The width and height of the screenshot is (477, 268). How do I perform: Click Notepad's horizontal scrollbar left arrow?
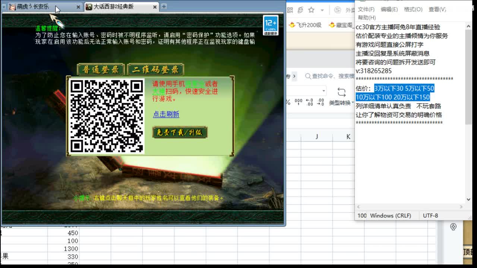pos(358,207)
